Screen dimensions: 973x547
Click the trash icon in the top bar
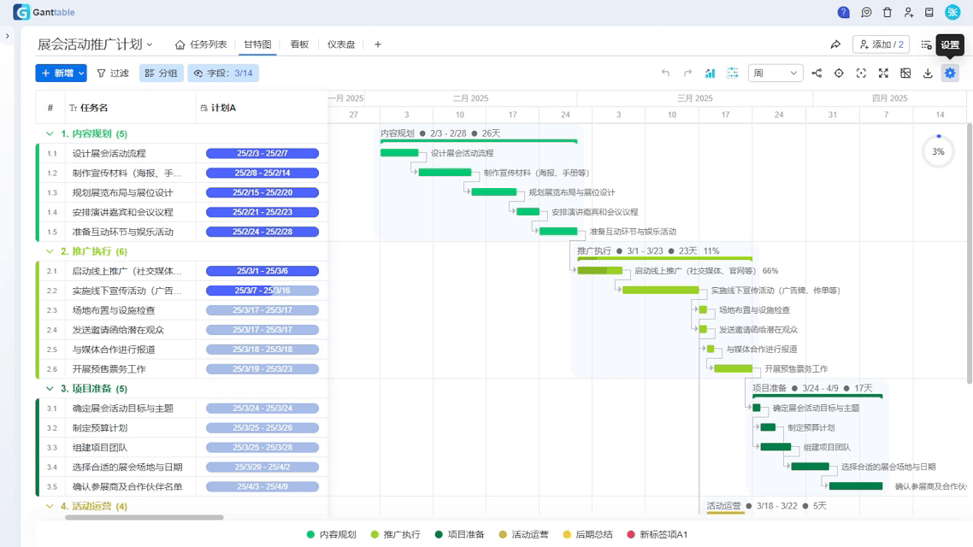pos(887,12)
